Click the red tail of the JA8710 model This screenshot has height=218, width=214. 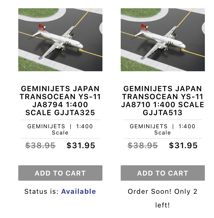[x=145, y=27]
